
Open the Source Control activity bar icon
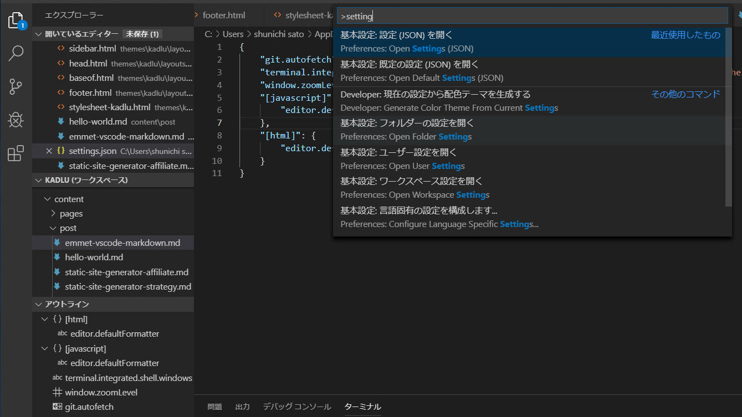coord(16,86)
